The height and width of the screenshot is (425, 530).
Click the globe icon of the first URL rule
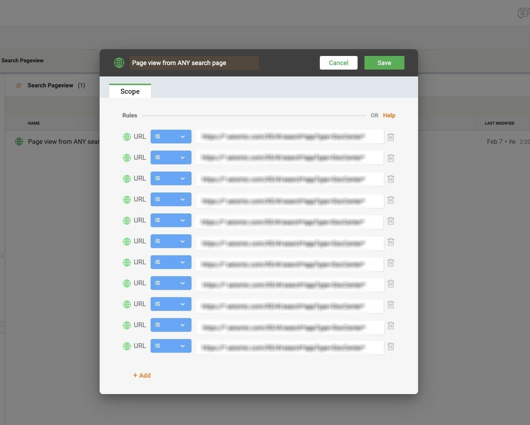click(127, 137)
